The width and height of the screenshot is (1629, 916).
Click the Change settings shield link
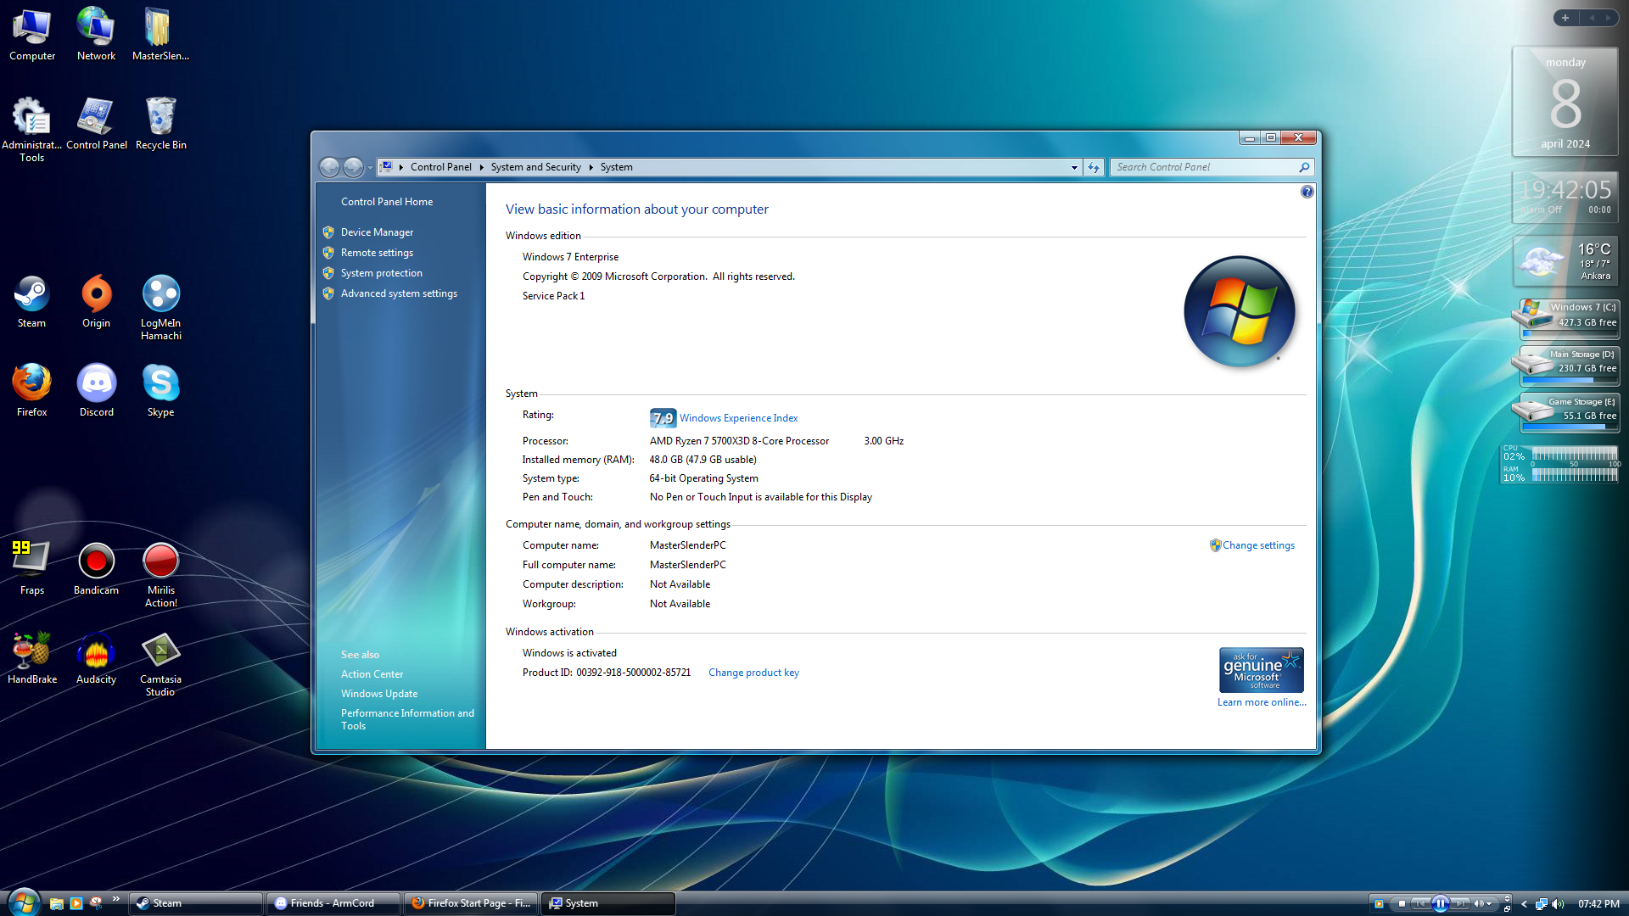(1257, 545)
